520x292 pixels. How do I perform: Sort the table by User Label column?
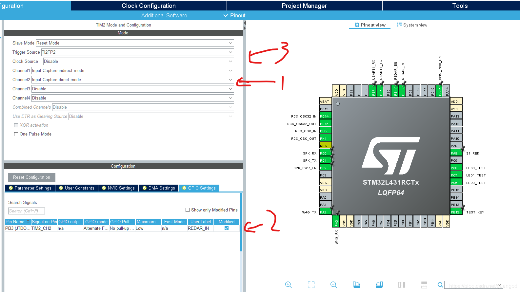pos(201,222)
